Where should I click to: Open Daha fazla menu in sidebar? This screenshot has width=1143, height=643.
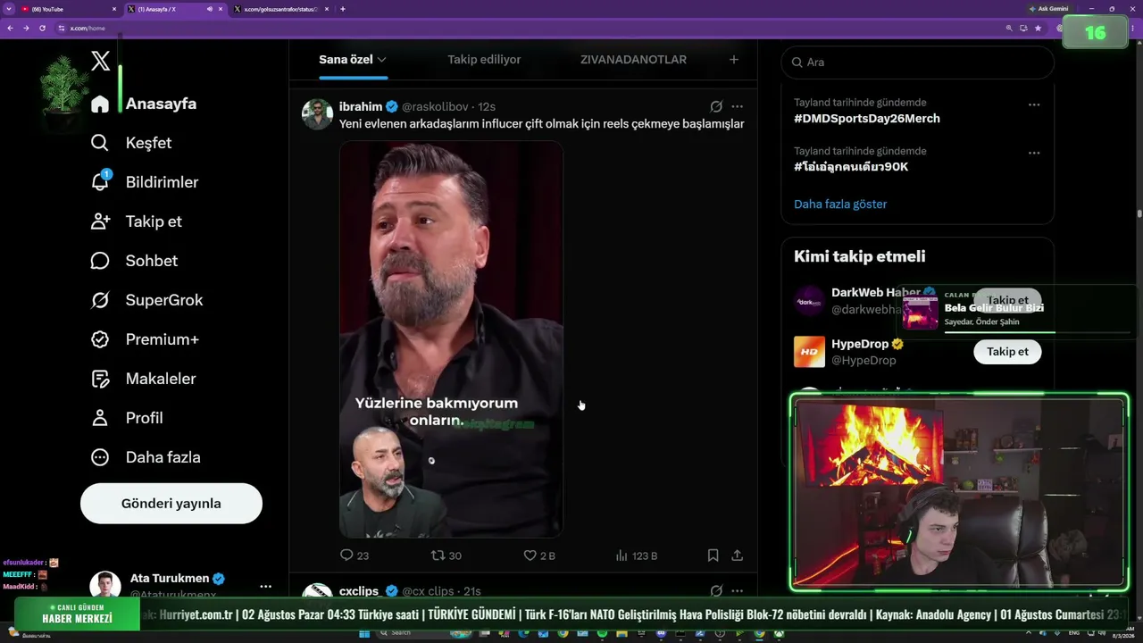146,457
